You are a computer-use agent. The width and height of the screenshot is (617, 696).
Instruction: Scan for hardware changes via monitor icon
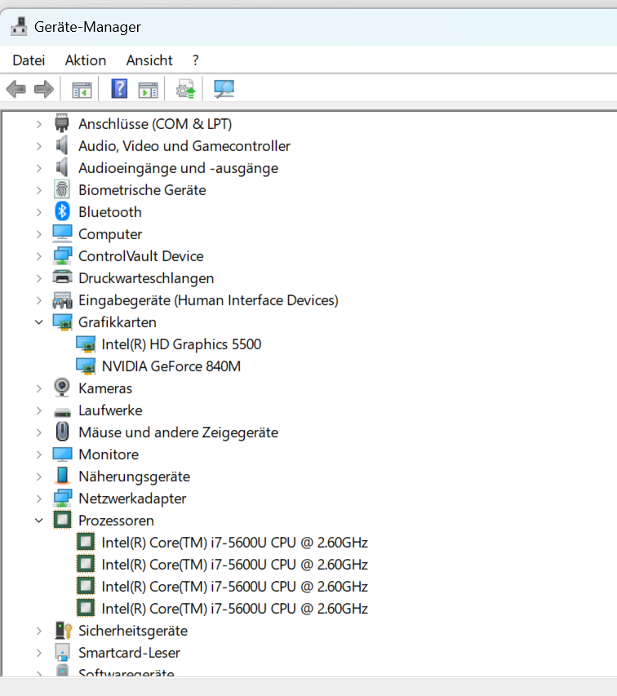pos(224,89)
